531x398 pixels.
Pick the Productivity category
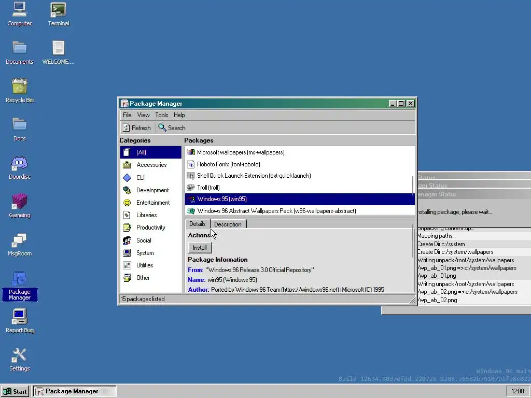pyautogui.click(x=151, y=228)
